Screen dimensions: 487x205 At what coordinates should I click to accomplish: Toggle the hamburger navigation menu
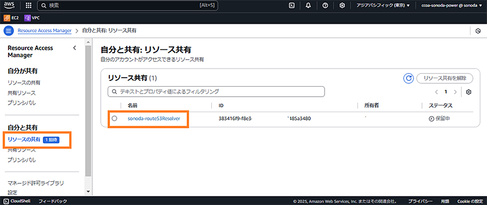[8, 31]
